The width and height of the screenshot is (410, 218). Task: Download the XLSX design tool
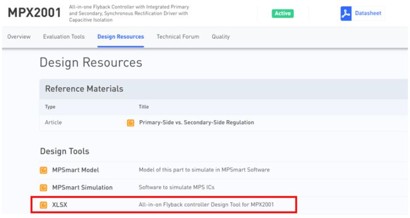60,205
